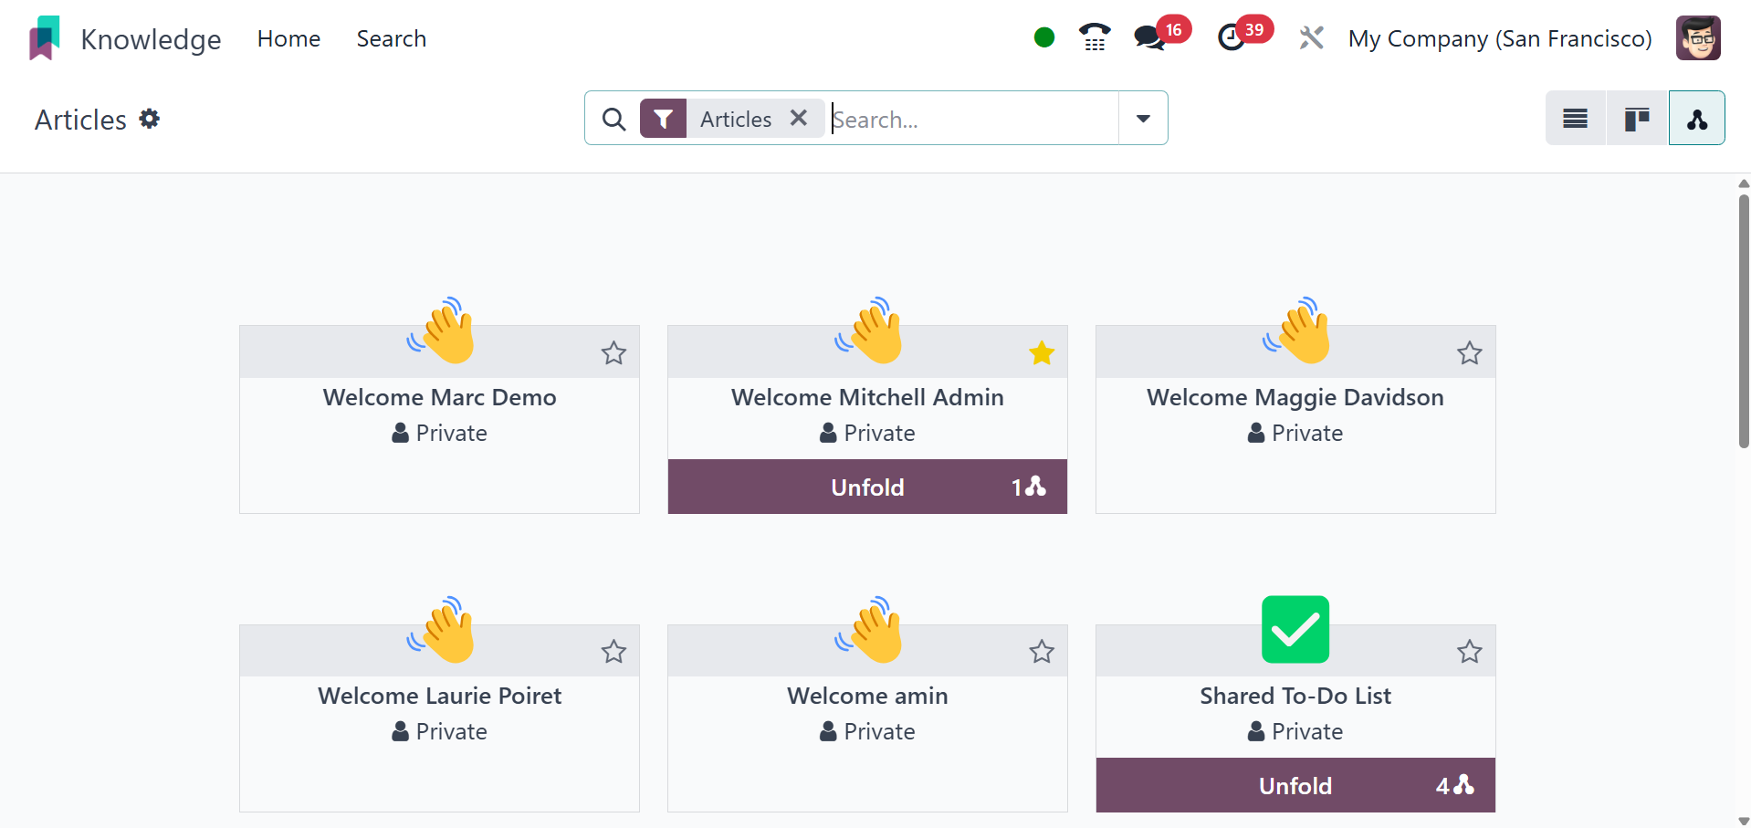
Task: Favorite the Welcome Marc Demo article
Action: pyautogui.click(x=613, y=353)
